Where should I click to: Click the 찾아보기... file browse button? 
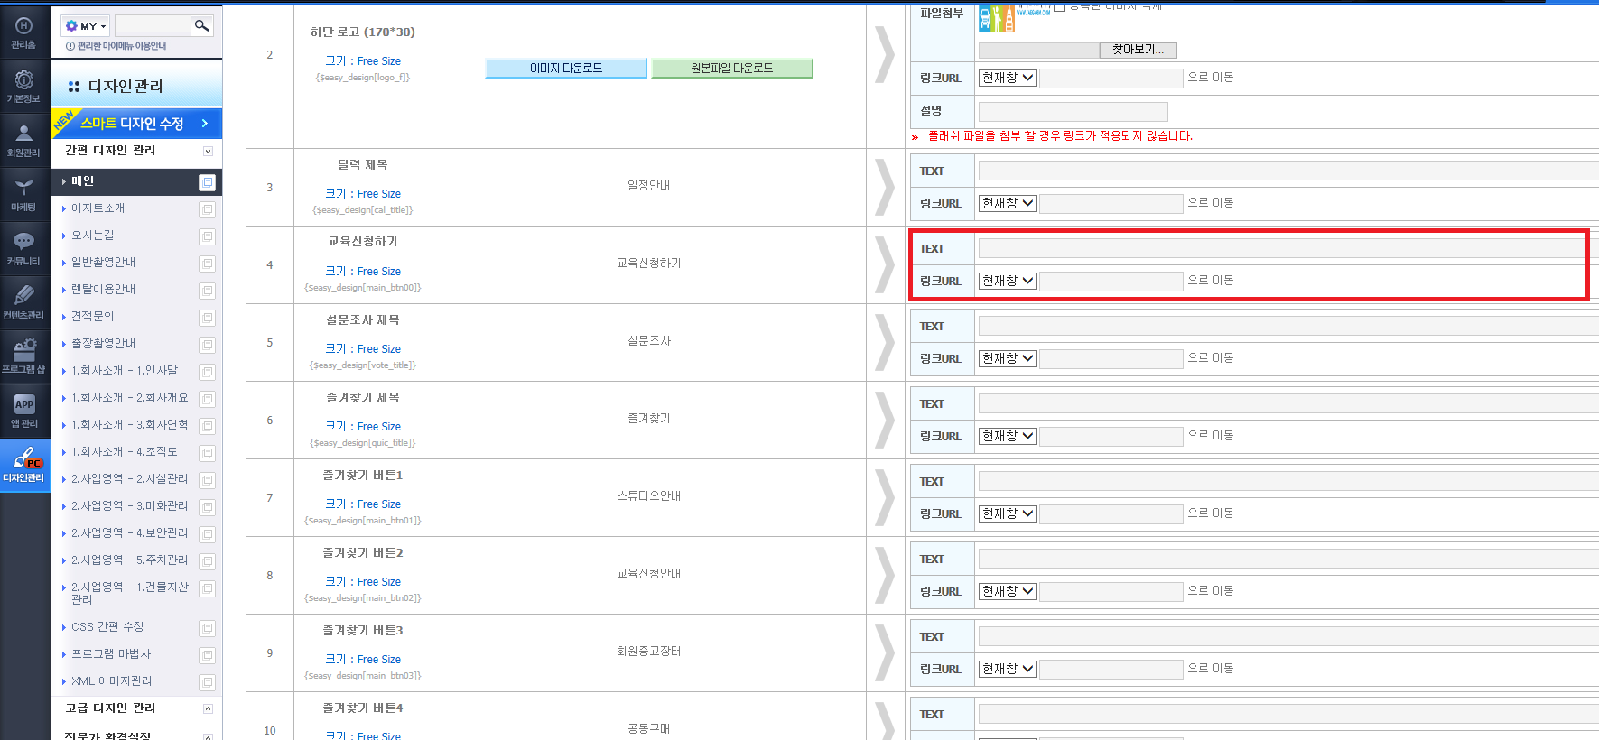tap(1139, 50)
